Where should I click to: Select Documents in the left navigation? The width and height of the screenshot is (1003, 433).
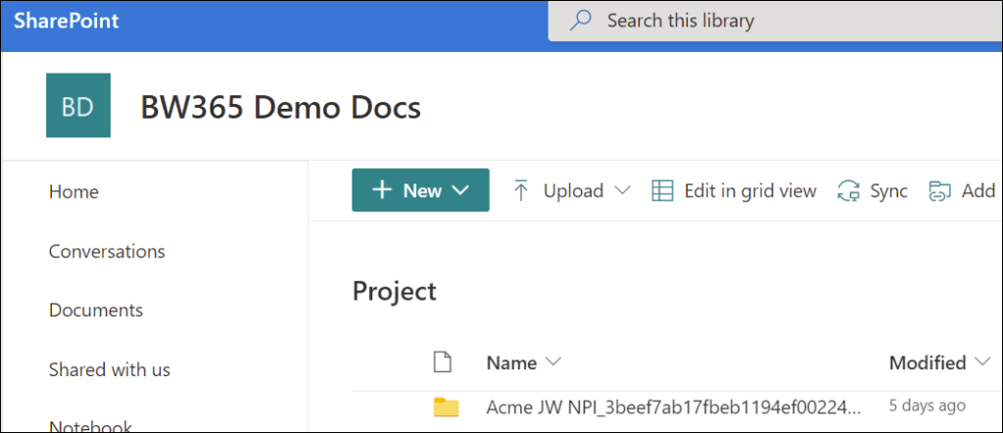[96, 311]
